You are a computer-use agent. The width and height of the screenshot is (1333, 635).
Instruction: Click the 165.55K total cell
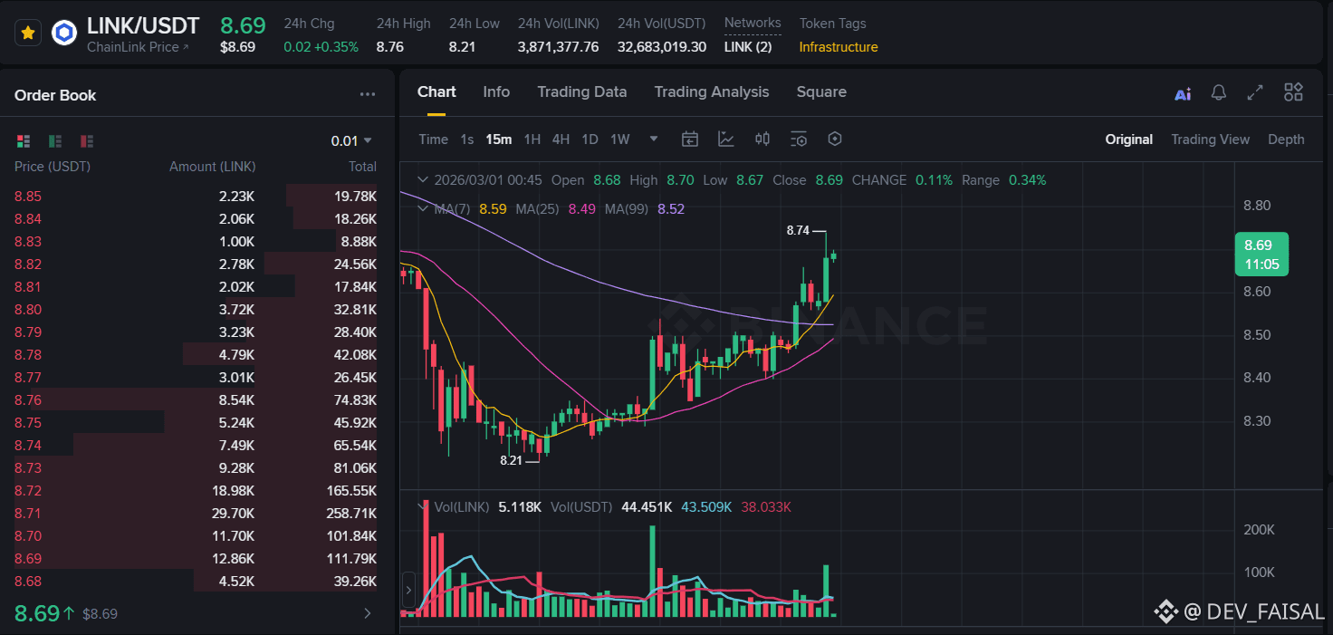click(x=351, y=490)
